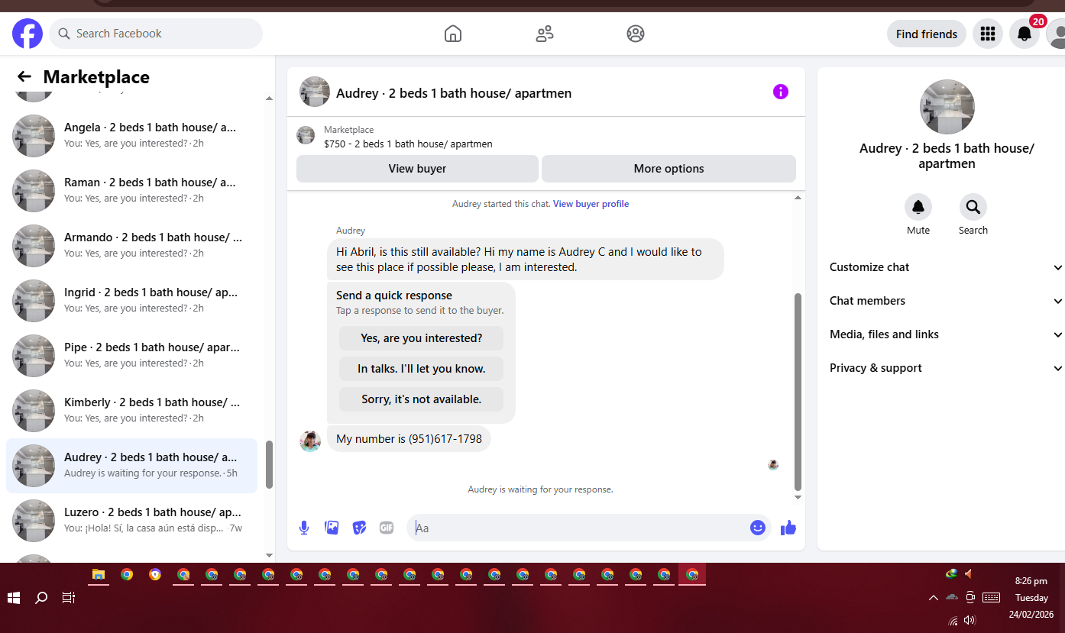Open Angela conversation in the list

click(x=132, y=136)
